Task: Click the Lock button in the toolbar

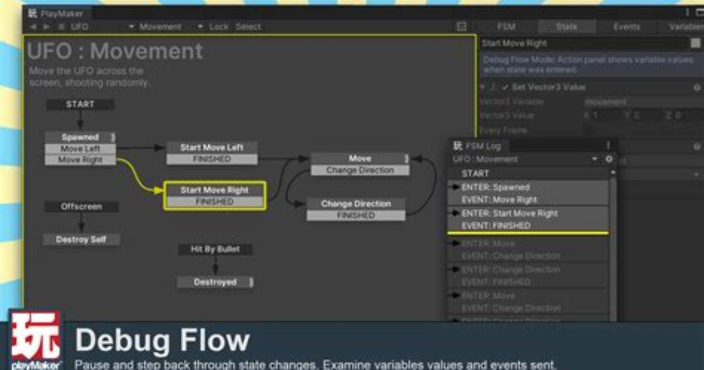Action: click(218, 27)
